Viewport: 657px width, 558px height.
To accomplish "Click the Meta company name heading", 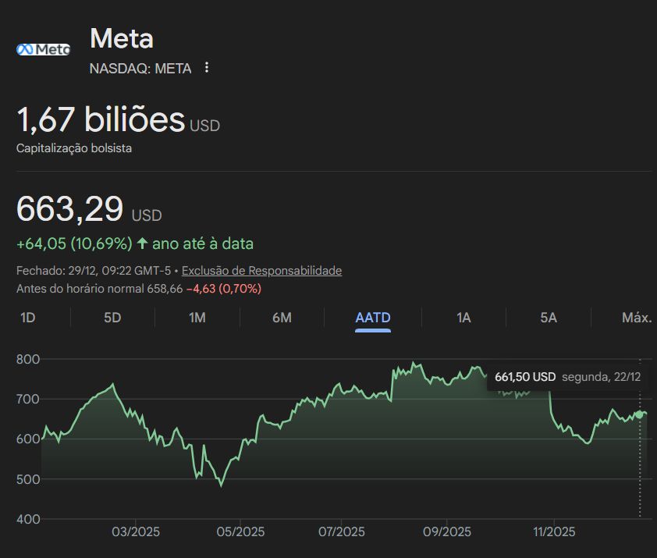I will coord(122,38).
